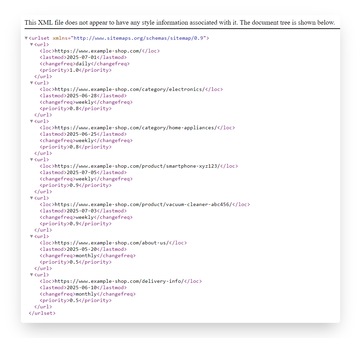Collapse the delivery-info url node triangle
This screenshot has height=338, width=361.
click(x=32, y=275)
